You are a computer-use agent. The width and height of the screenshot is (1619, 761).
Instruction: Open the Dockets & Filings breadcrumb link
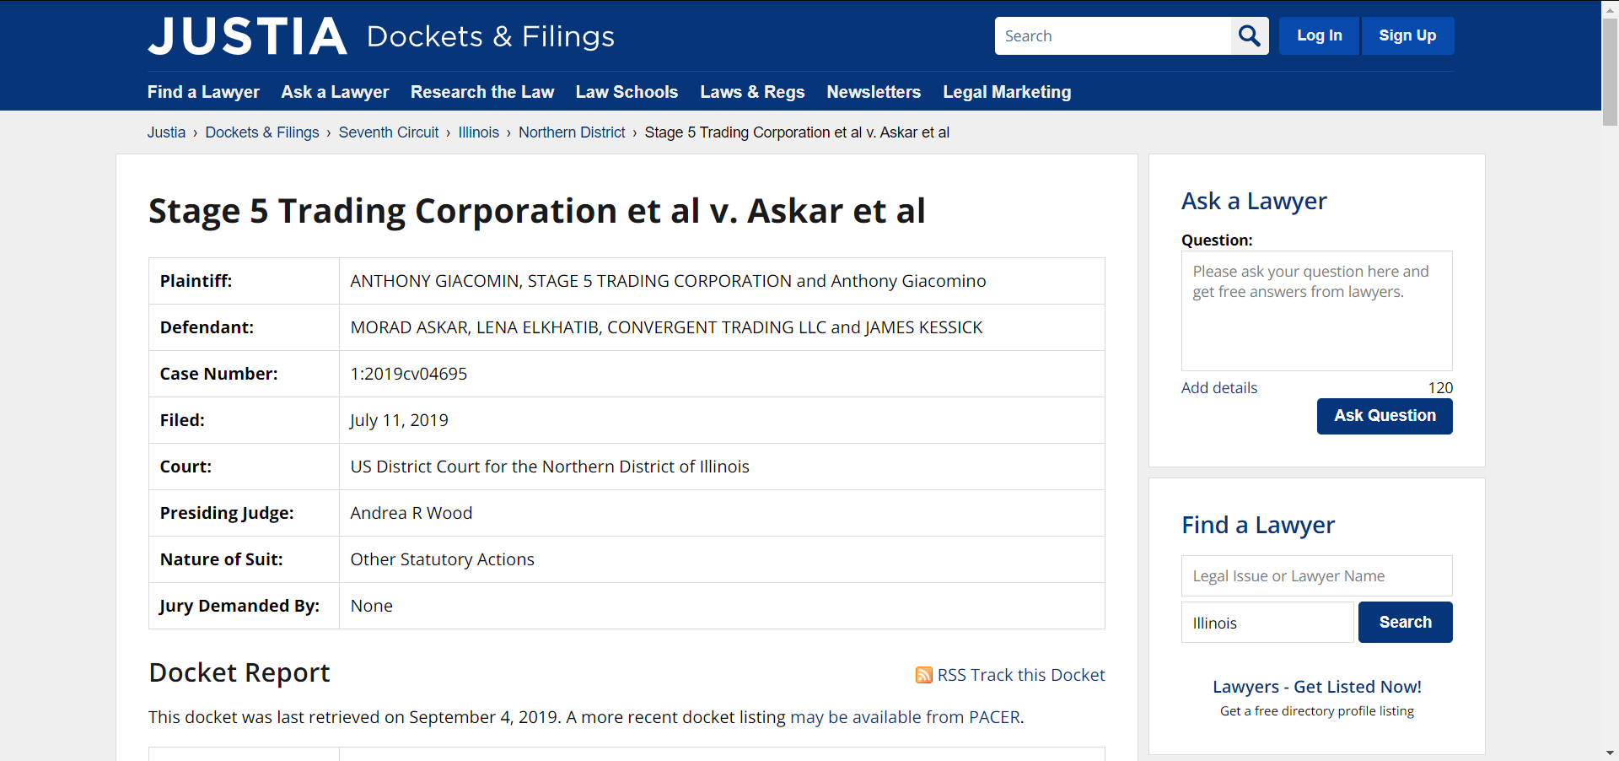(262, 132)
